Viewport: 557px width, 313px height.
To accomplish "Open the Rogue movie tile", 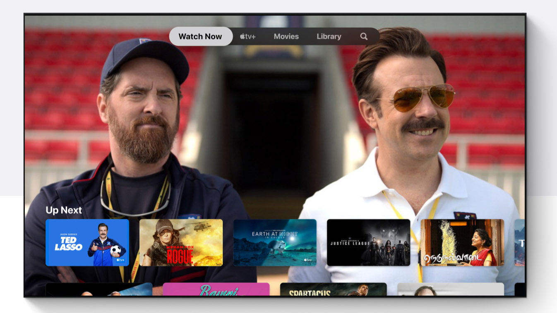I will point(181,243).
